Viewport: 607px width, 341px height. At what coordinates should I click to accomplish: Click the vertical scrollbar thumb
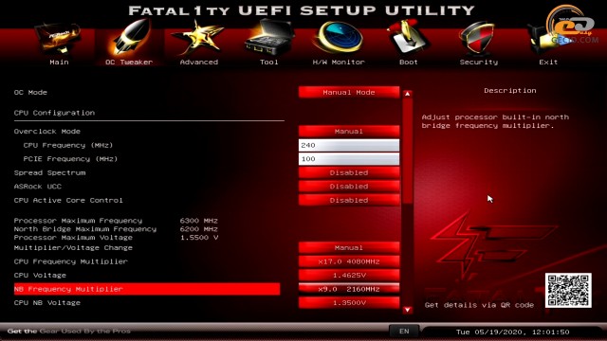(407, 151)
